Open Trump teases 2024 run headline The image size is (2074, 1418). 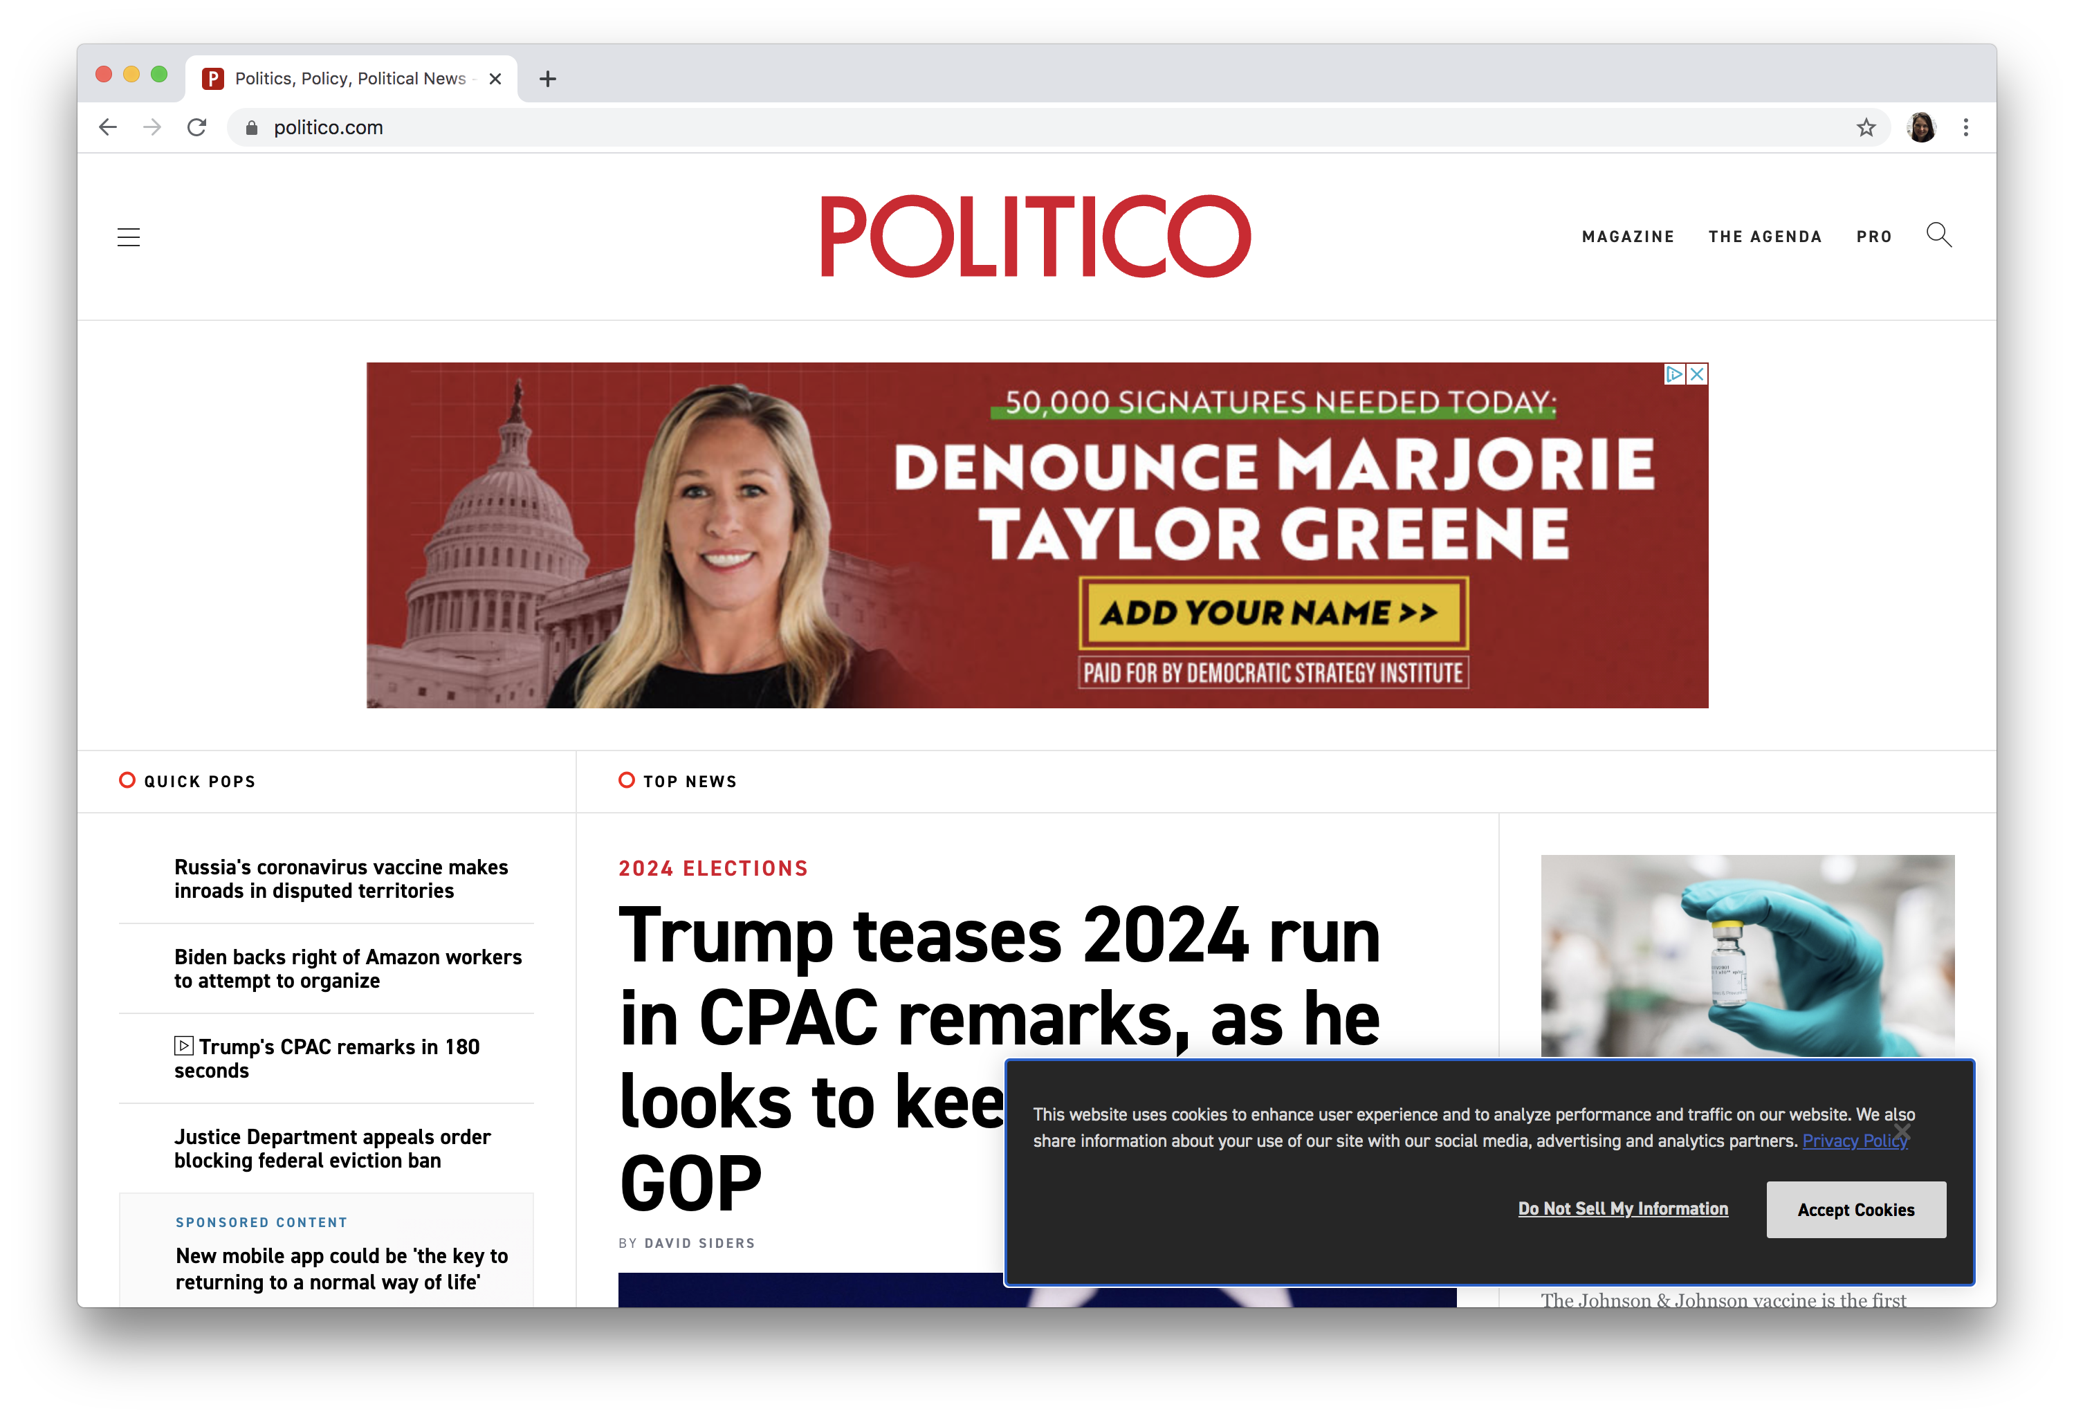point(1000,1058)
